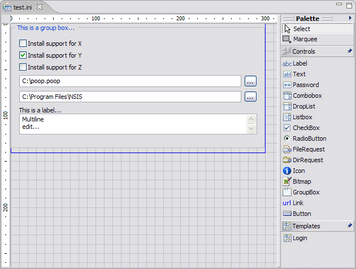The image size is (356, 269).
Task: Minimize the editor pane
Action: point(339,4)
